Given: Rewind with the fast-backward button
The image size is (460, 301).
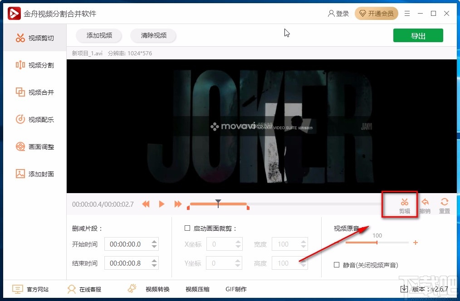Looking at the screenshot, I should tap(146, 204).
